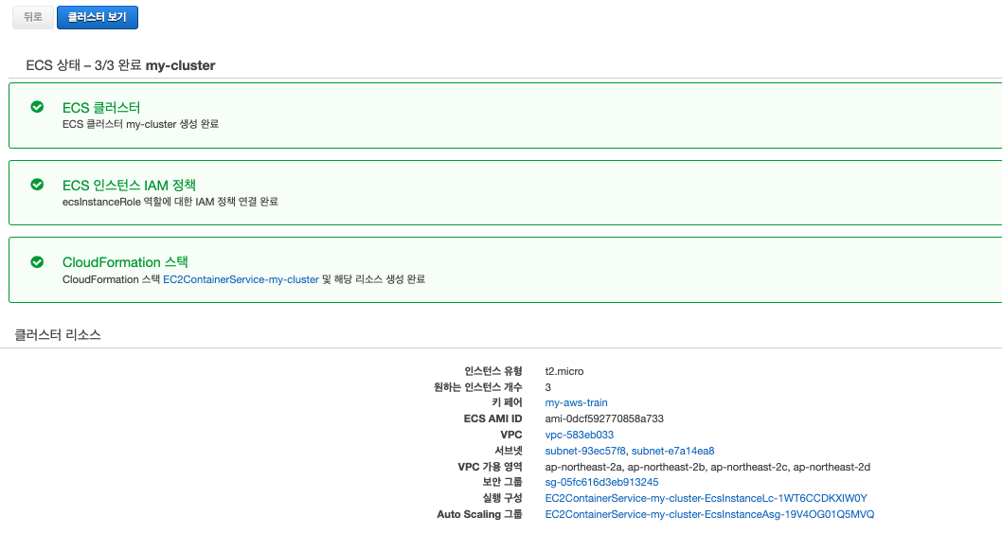Select the ECS 클러스터 heading
Screen dimensions: 1002x552
(x=101, y=108)
